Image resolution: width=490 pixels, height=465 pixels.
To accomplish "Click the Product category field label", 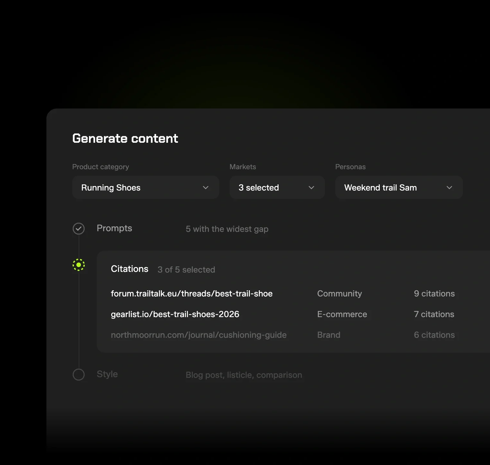I will coord(101,167).
